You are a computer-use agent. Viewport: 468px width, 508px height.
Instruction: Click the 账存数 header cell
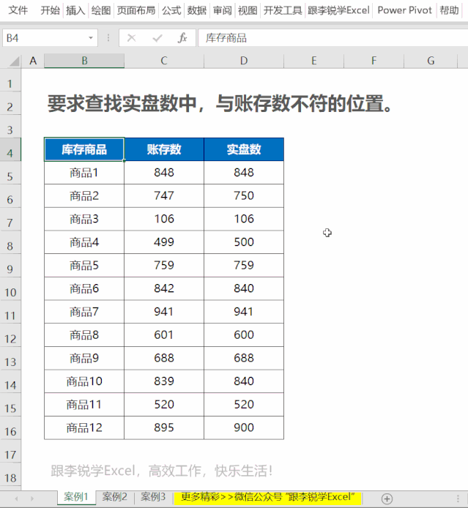(x=164, y=149)
